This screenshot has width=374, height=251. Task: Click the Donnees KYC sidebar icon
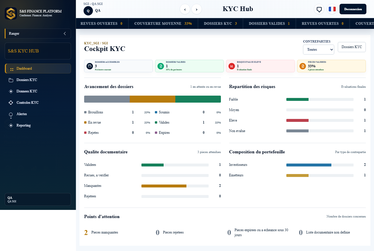(11, 91)
